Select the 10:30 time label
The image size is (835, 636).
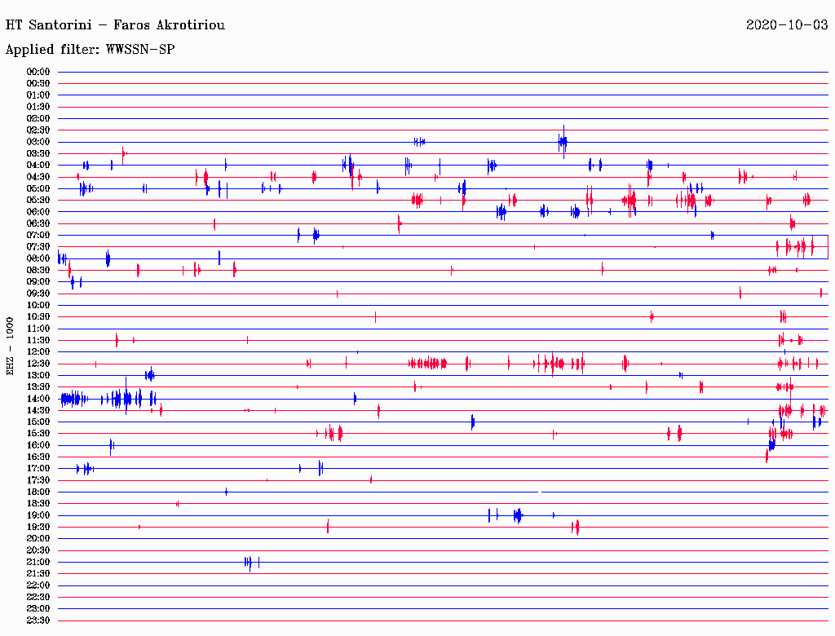pyautogui.click(x=38, y=317)
